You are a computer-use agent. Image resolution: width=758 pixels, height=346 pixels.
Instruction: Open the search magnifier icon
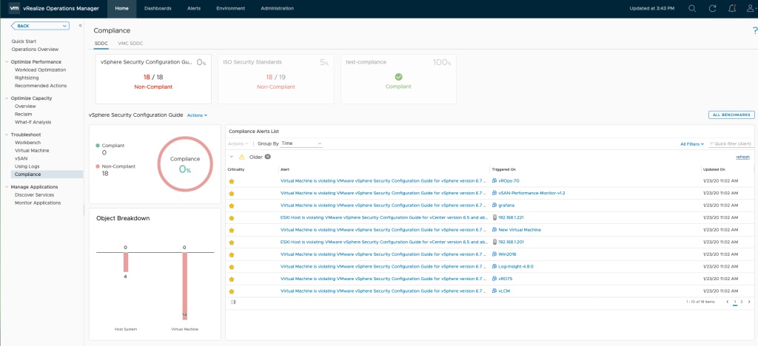(692, 8)
